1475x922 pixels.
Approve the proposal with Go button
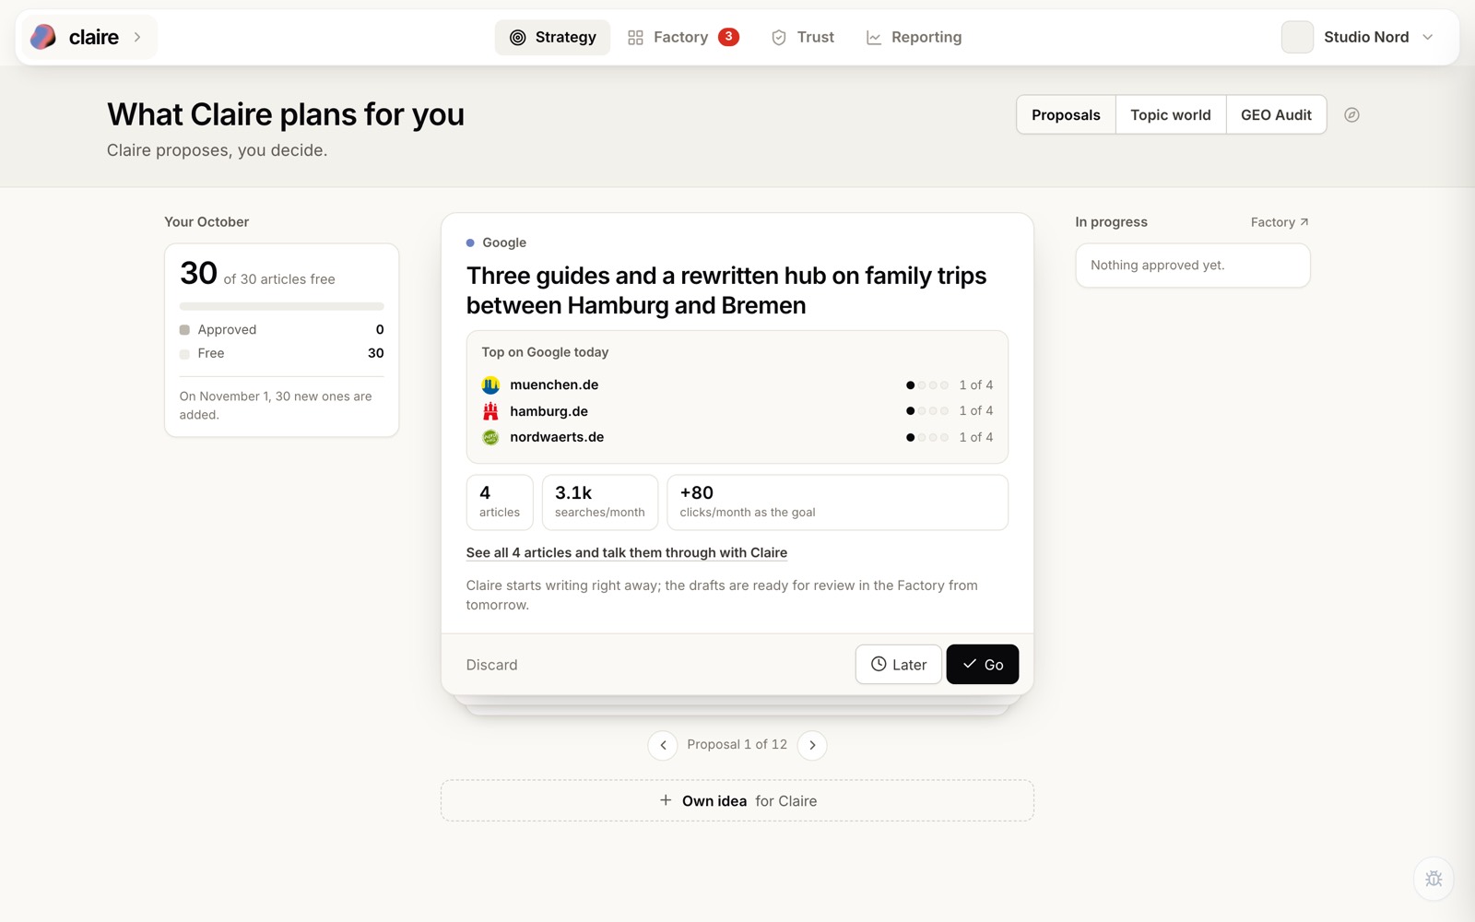tap(983, 665)
